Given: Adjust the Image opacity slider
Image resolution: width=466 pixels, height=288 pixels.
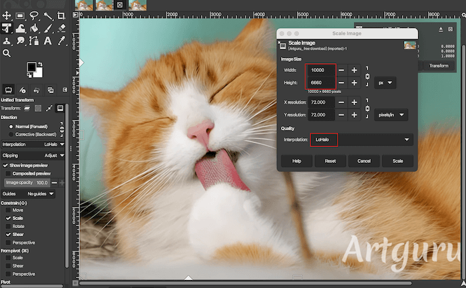Looking at the screenshot, I should tap(27, 183).
